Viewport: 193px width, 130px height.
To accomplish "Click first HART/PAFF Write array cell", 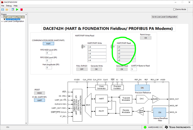I will coord(97,47).
